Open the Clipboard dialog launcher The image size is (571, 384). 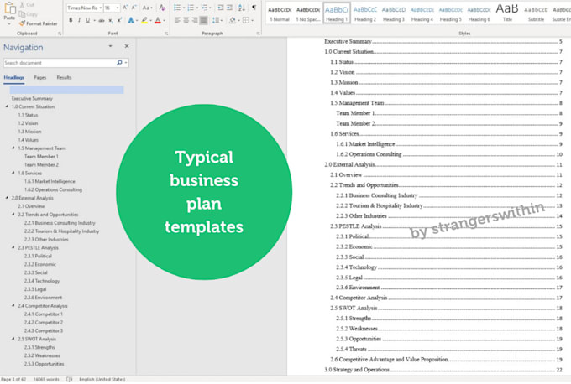[60, 34]
